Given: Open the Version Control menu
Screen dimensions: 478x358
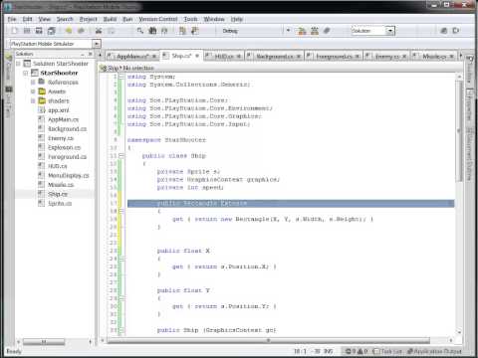Looking at the screenshot, I should pyautogui.click(x=158, y=19).
